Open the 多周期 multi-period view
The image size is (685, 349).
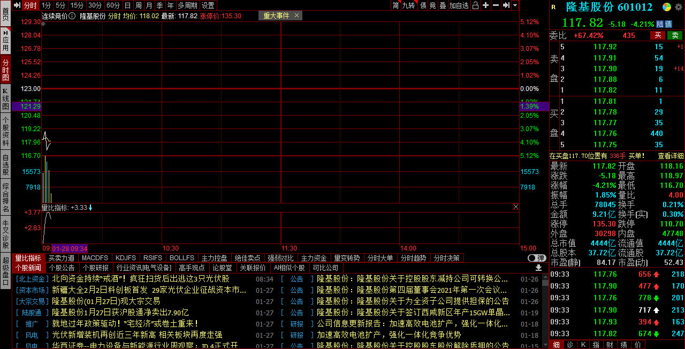click(188, 5)
